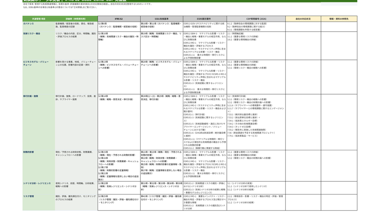The image size is (380, 213).
Task: Click the cell starting with S2 第15項
Action: click(119, 166)
